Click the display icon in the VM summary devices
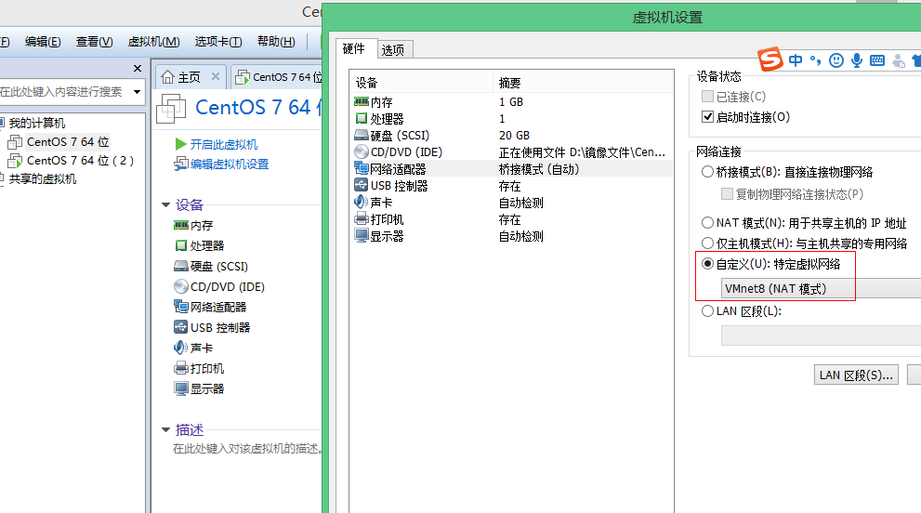This screenshot has height=513, width=921. (x=181, y=388)
